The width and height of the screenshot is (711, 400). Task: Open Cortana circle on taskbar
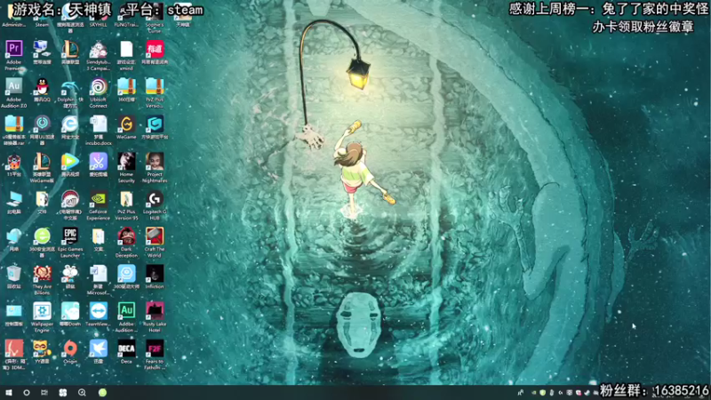pos(27,393)
